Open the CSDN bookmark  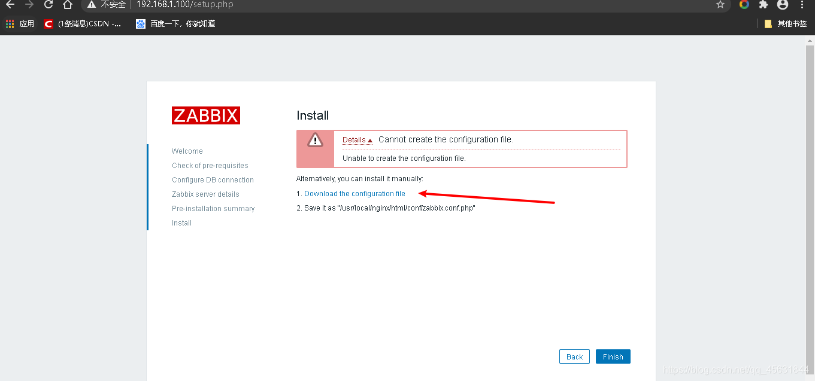(x=83, y=24)
